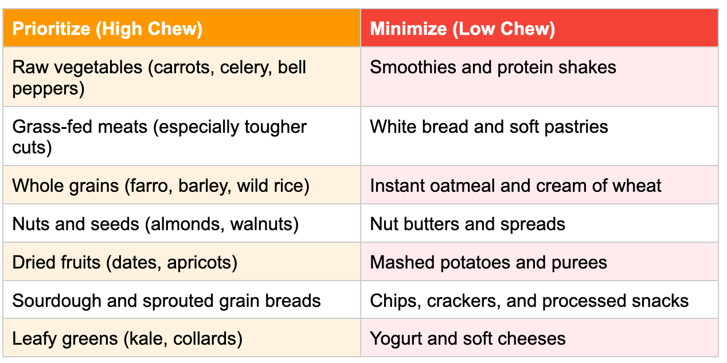727x363 pixels.
Task: Click the 'Nut butters and spreads' cell
Action: tap(539, 224)
